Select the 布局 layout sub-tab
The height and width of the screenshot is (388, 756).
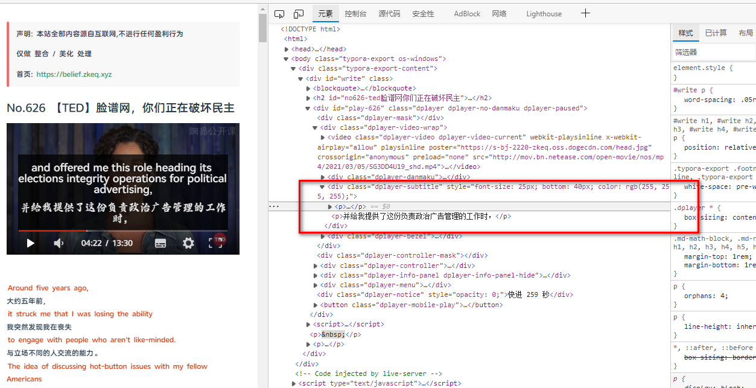(745, 33)
